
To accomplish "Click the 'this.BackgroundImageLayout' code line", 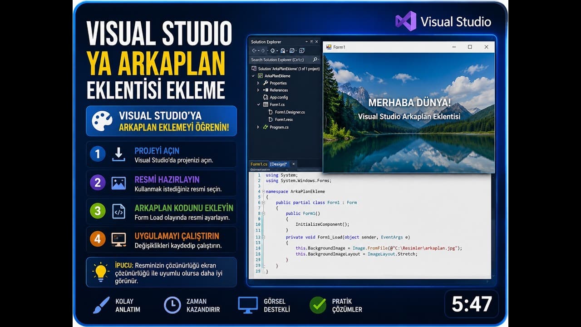I will [x=356, y=254].
